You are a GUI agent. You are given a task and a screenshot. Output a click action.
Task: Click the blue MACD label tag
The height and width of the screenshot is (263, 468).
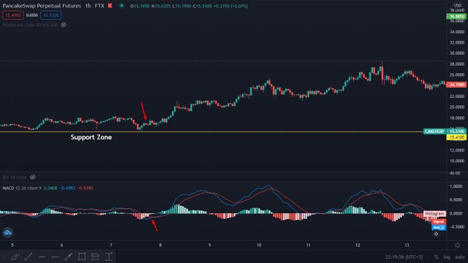pos(439,227)
